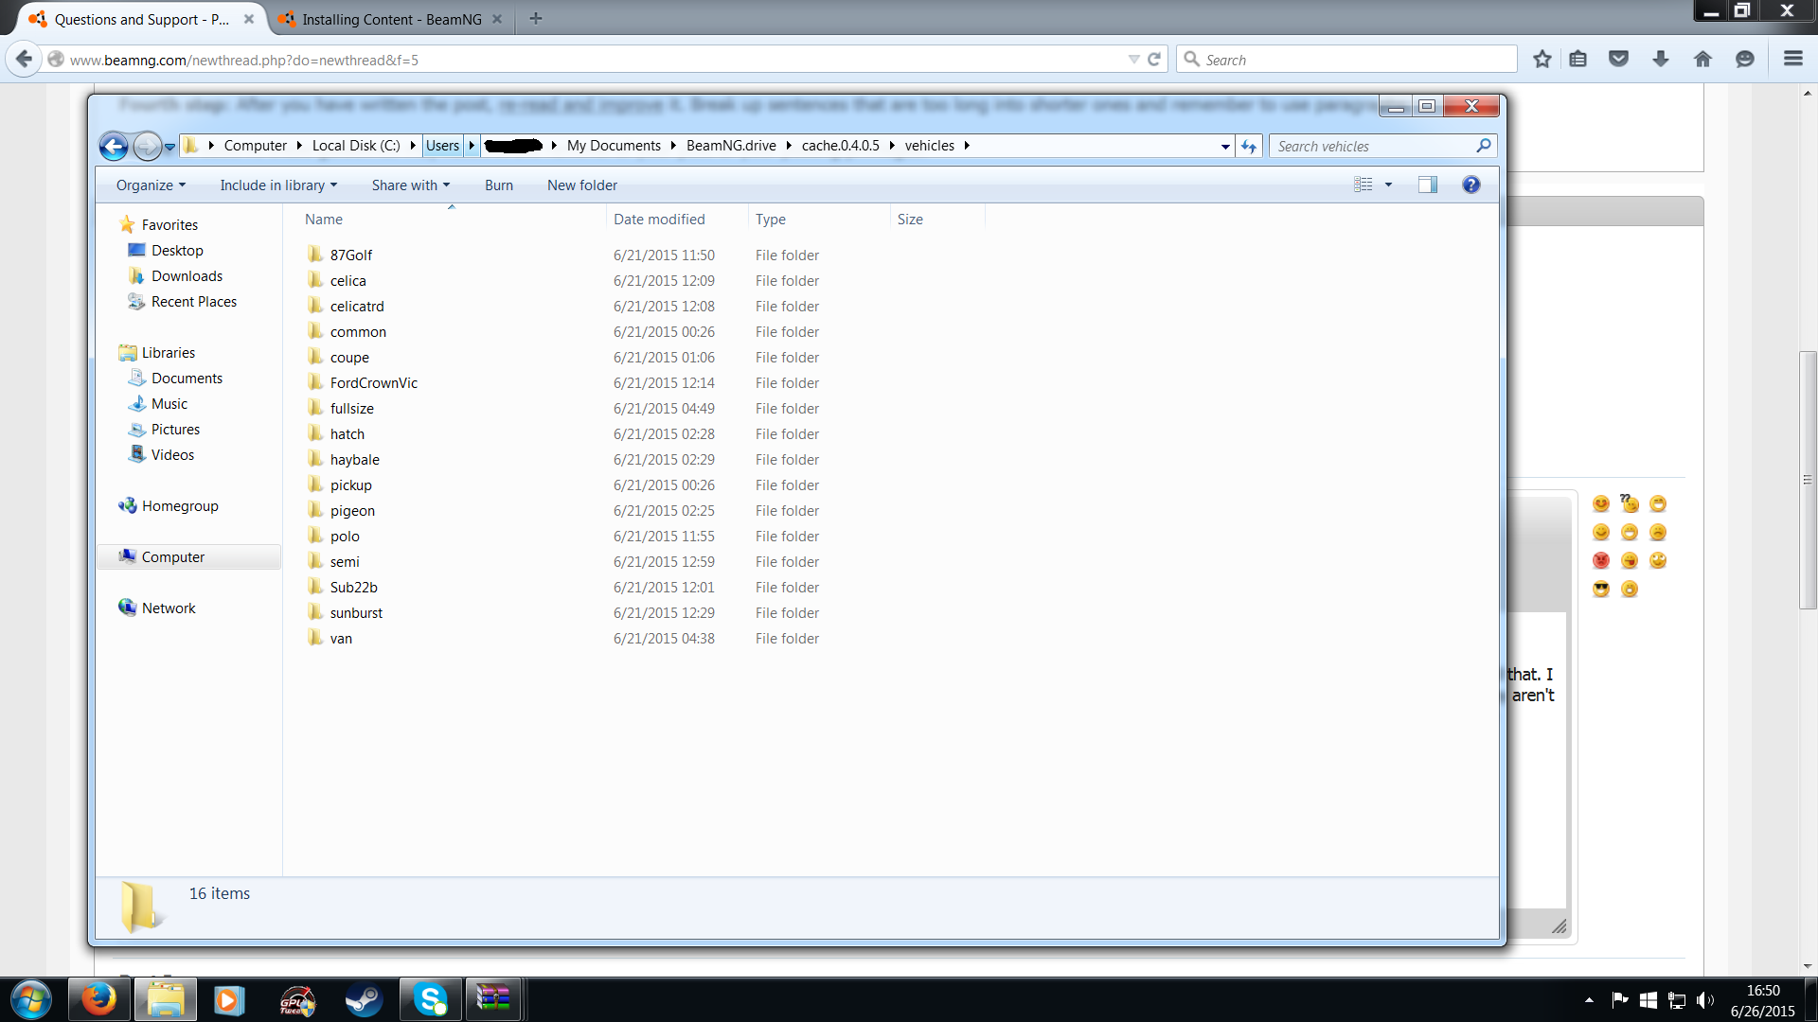The image size is (1818, 1022).
Task: Click BeamNG.drive breadcrumb segment
Action: 731,146
